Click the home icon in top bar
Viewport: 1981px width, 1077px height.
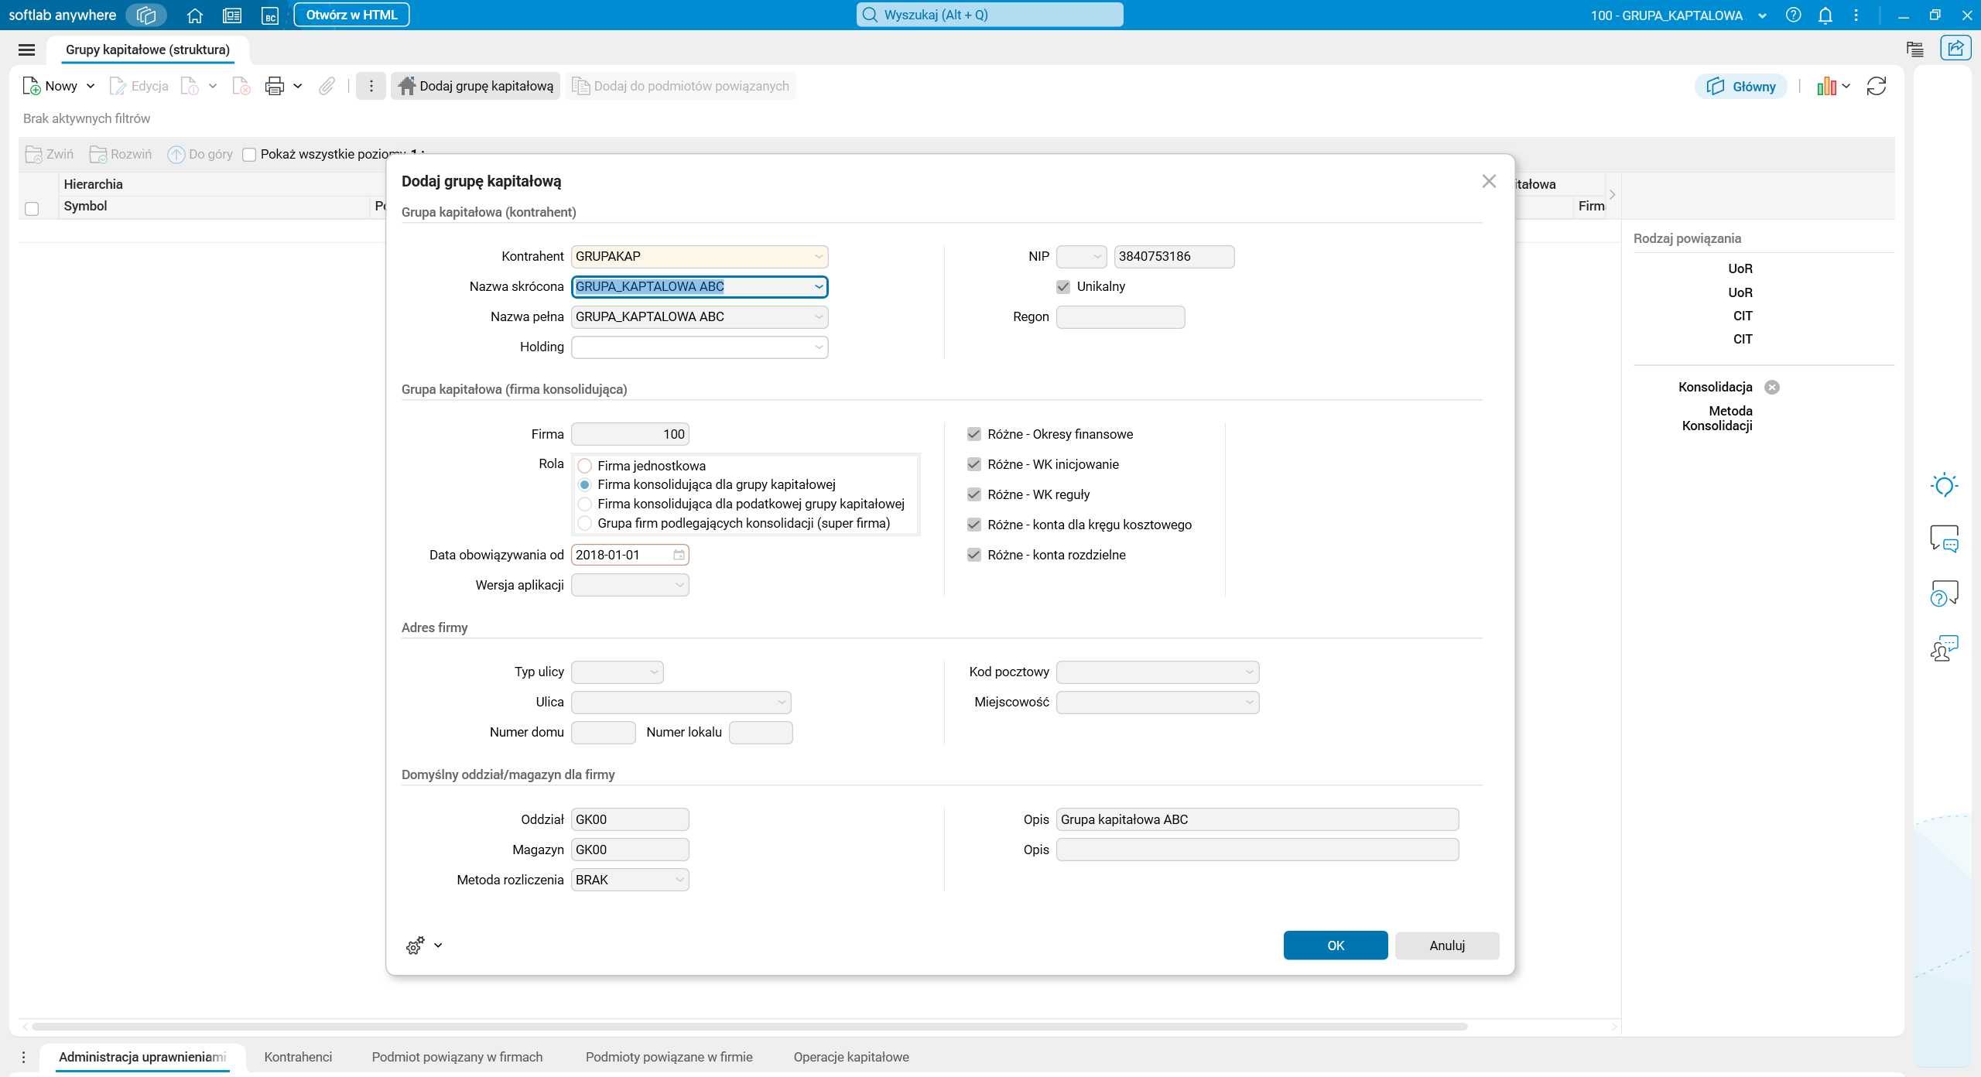pyautogui.click(x=195, y=15)
